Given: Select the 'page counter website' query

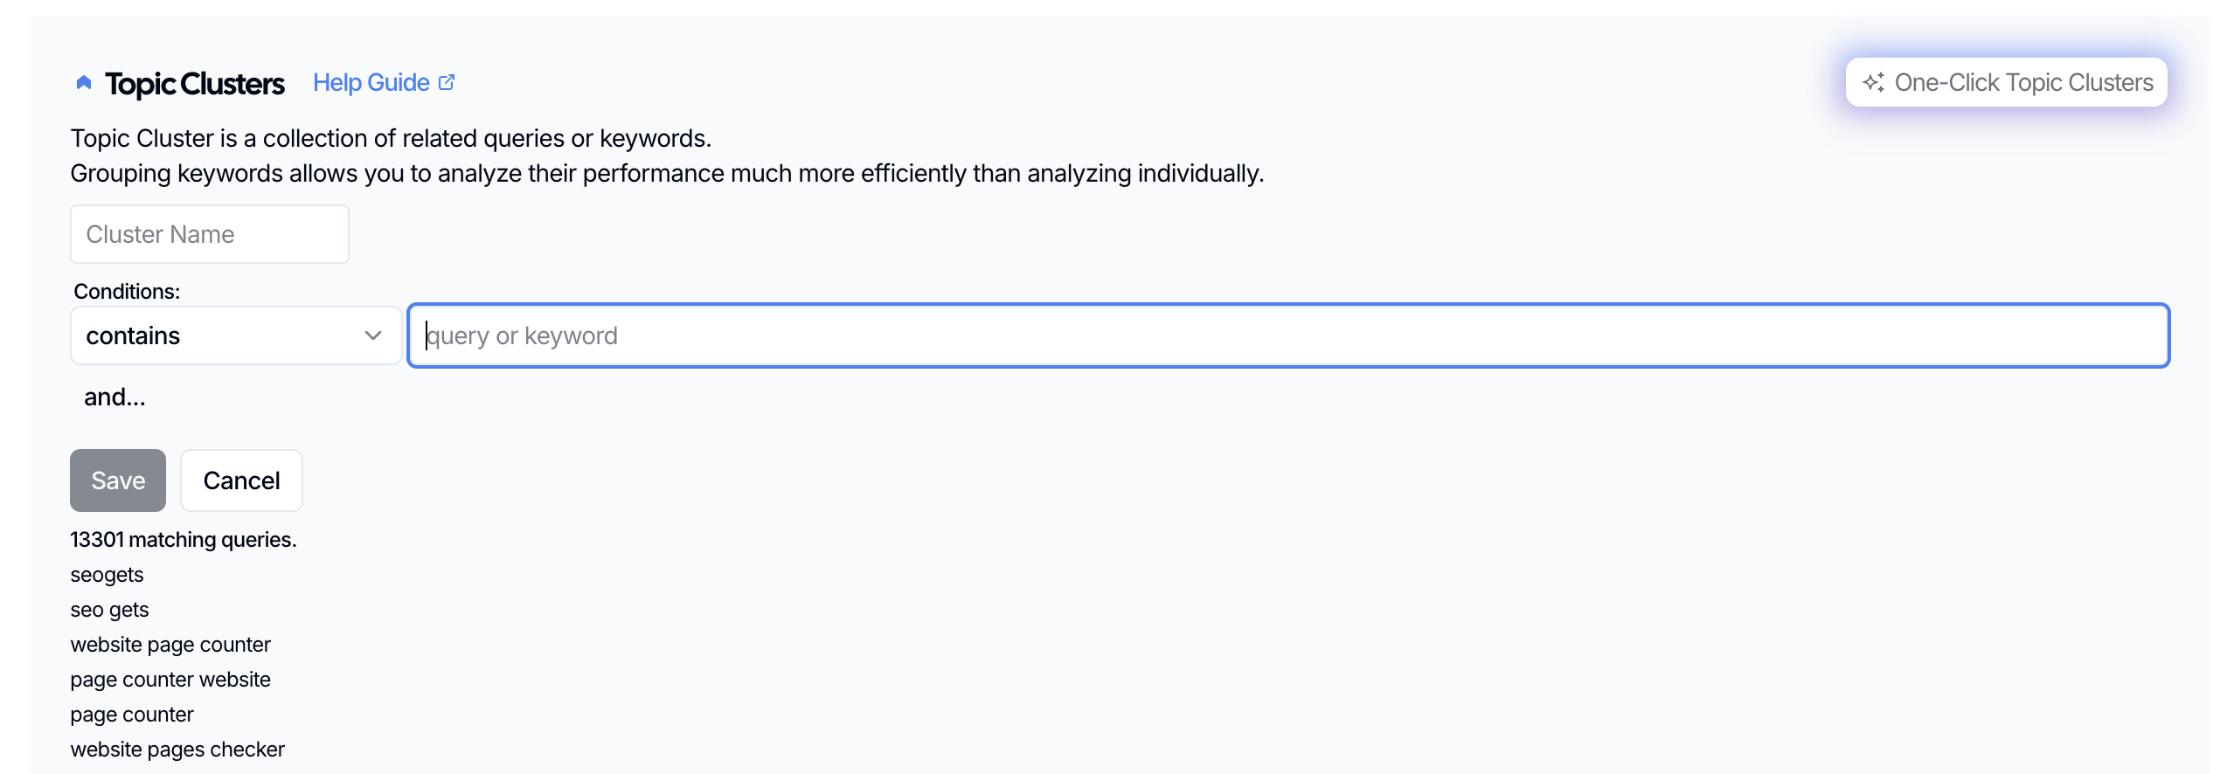Looking at the screenshot, I should point(170,680).
